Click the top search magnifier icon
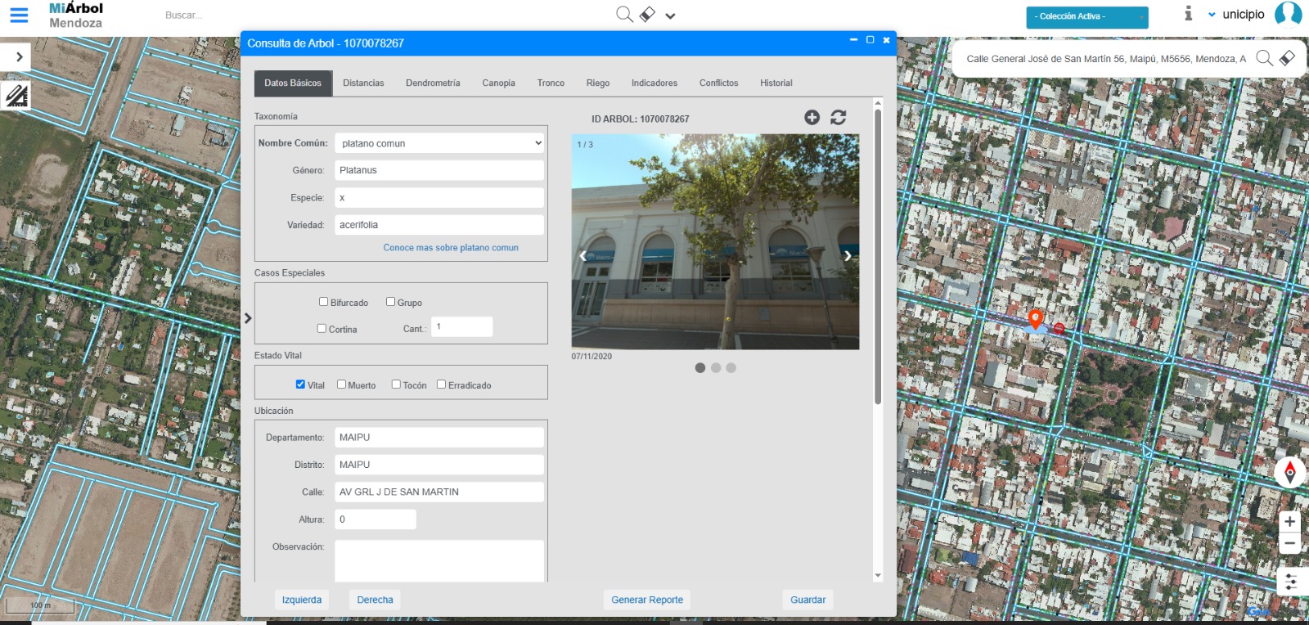Image resolution: width=1309 pixels, height=625 pixels. (x=624, y=14)
